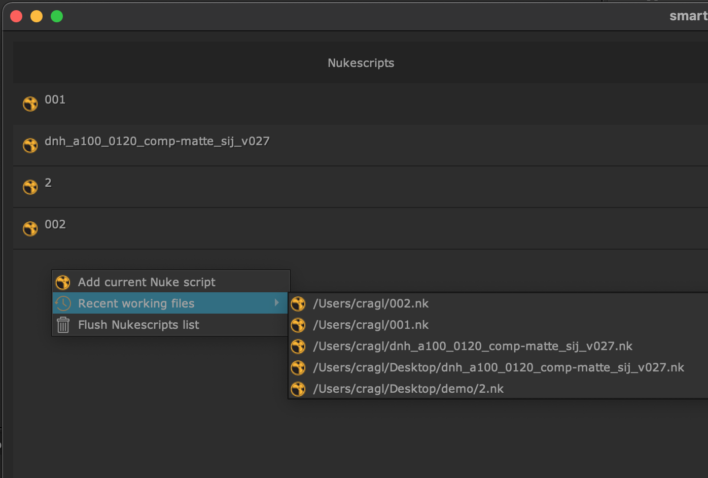Open recent file /Users/cragl/001.nk

pos(371,325)
